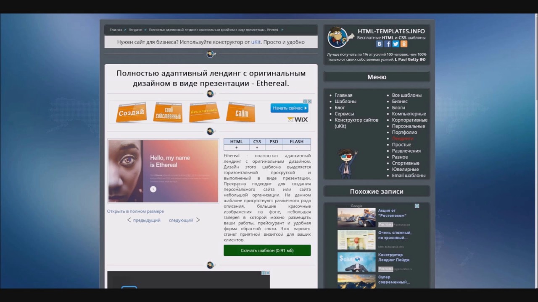The height and width of the screenshot is (302, 538).
Task: Click 'Создай' orange Wix ad tile
Action: click(x=131, y=112)
